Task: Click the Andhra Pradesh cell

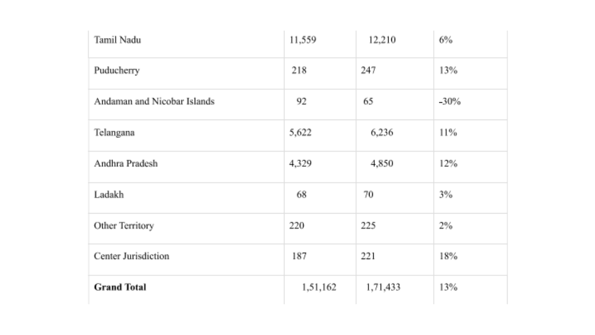Action: (x=126, y=164)
